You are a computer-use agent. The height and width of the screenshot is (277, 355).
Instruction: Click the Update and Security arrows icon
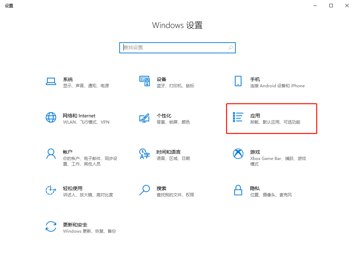[51, 226]
